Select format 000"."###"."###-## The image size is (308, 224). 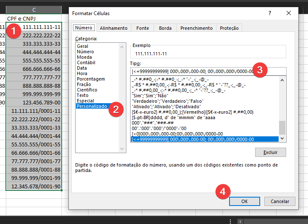coord(205,123)
